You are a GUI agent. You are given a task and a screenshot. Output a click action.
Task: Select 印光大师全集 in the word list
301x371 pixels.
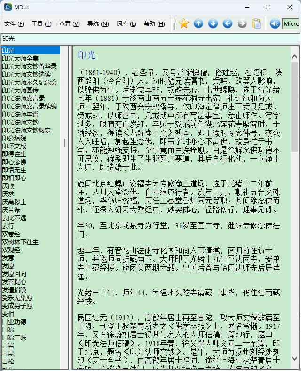coord(20,58)
